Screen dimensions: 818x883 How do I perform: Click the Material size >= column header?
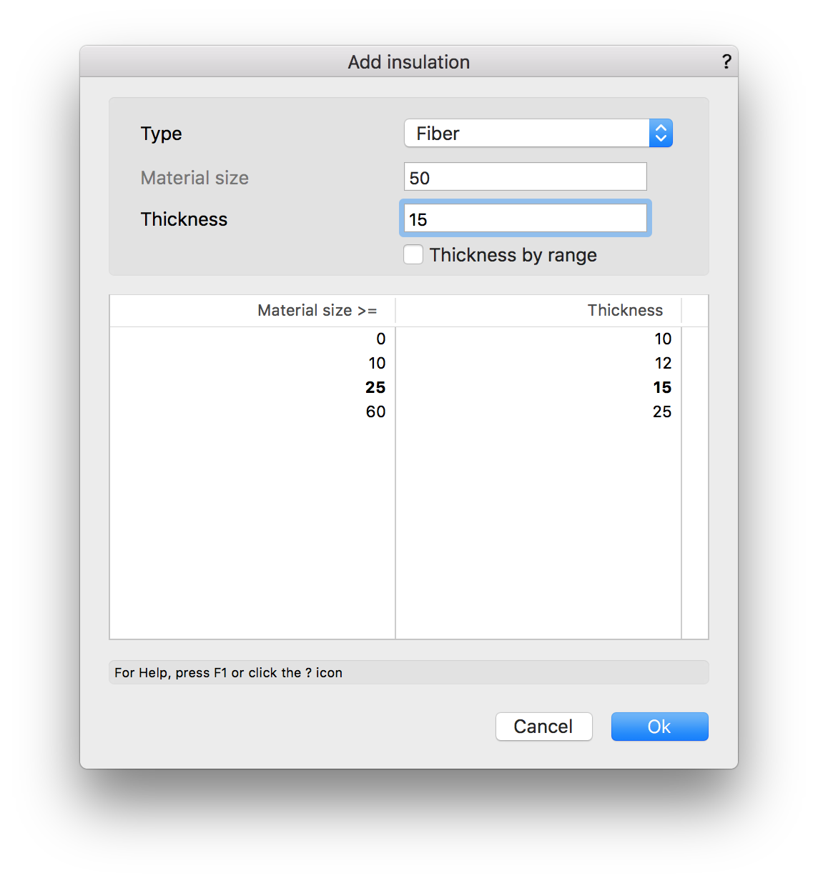click(317, 311)
